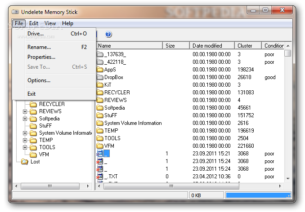
Task: Click the file list horizontal scrollbar right arrow
Action: tap(280, 186)
